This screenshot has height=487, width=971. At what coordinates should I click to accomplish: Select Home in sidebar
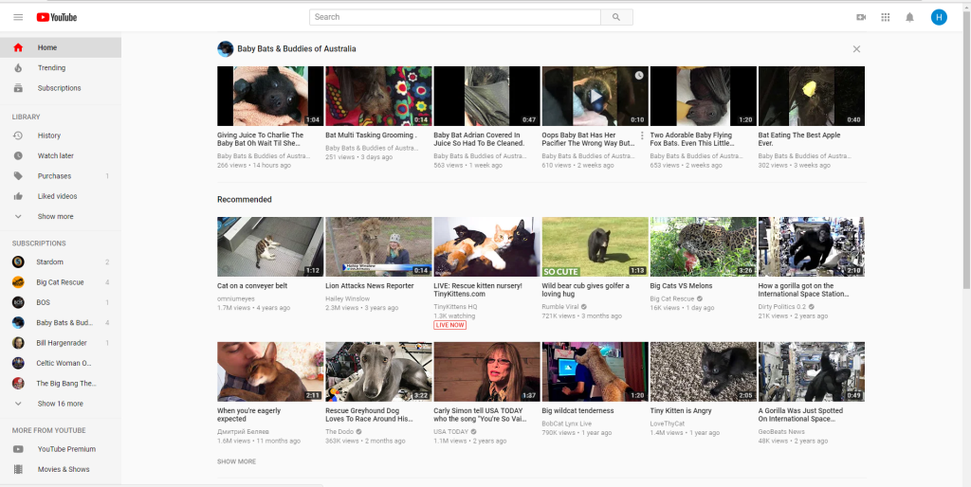[61, 47]
